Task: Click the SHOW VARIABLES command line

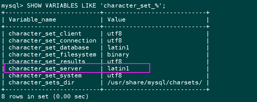Action: coord(84,6)
